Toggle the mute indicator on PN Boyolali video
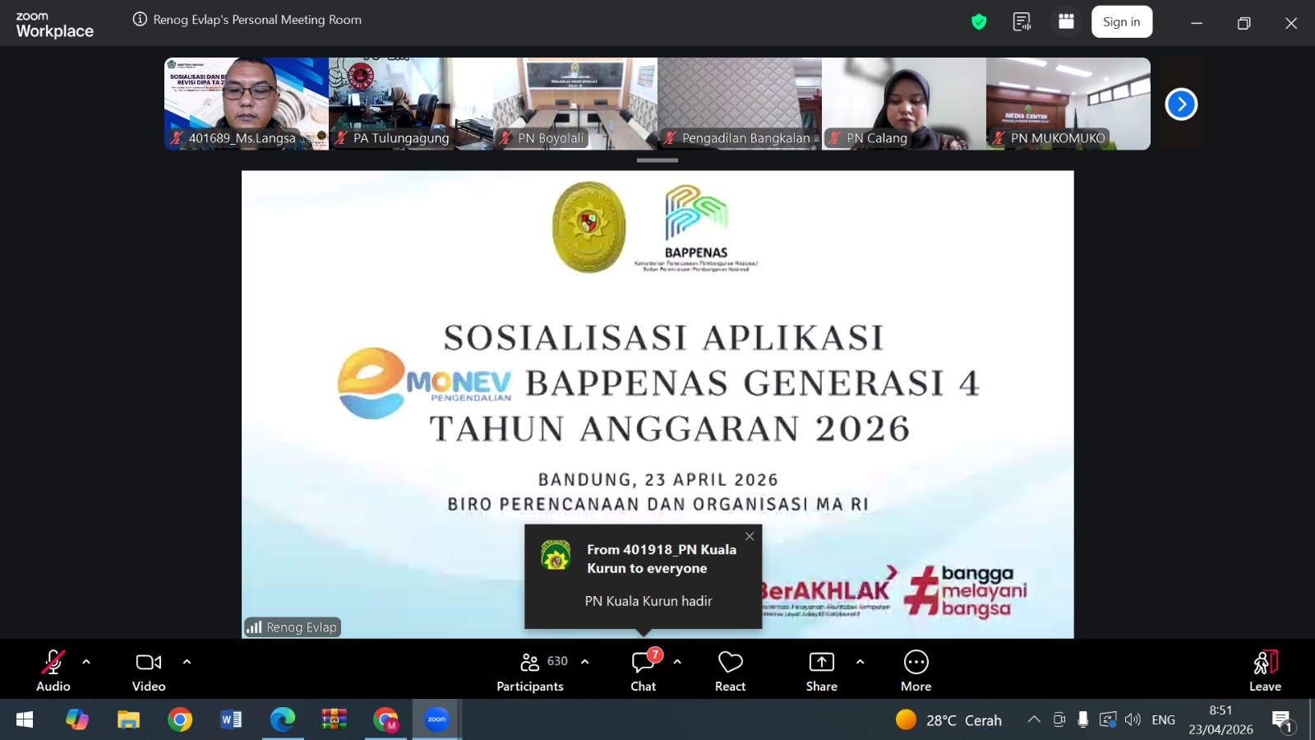1315x740 pixels. (x=504, y=138)
